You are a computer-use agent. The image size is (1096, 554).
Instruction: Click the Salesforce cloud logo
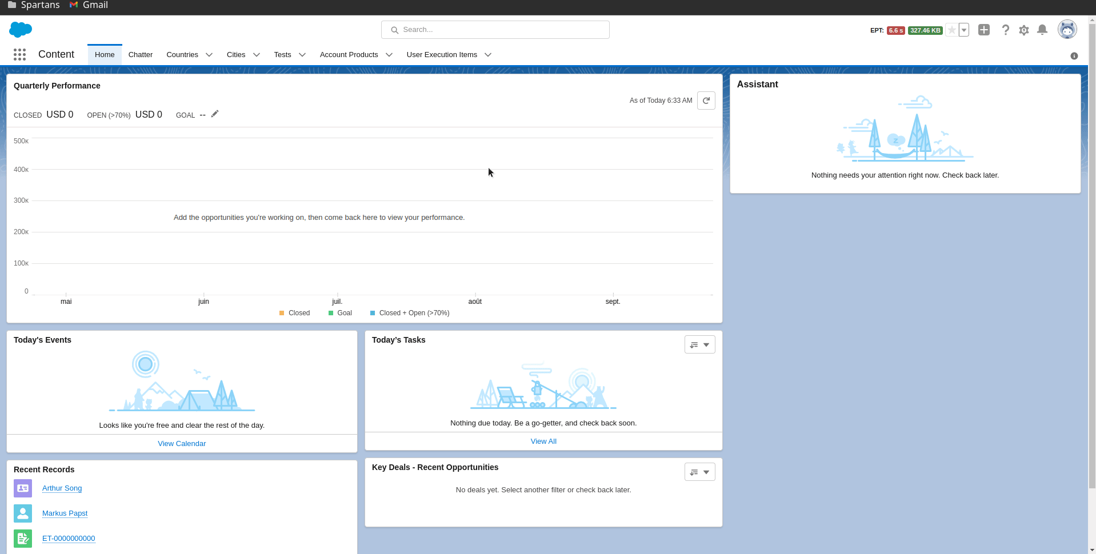(21, 30)
